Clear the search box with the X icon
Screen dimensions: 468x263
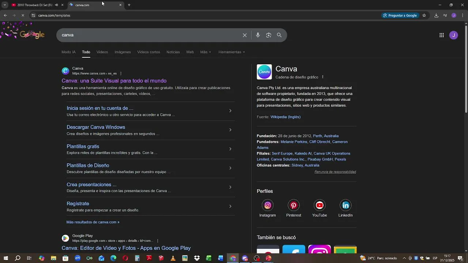pos(245,35)
